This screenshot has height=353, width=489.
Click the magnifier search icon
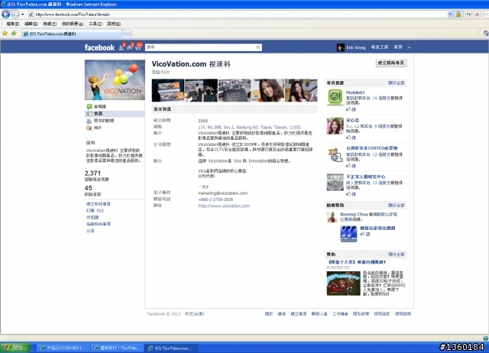(x=258, y=47)
